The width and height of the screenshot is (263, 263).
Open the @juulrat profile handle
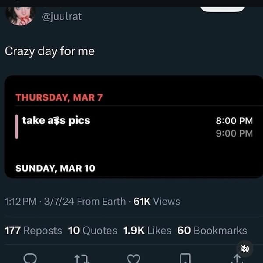coord(61,17)
